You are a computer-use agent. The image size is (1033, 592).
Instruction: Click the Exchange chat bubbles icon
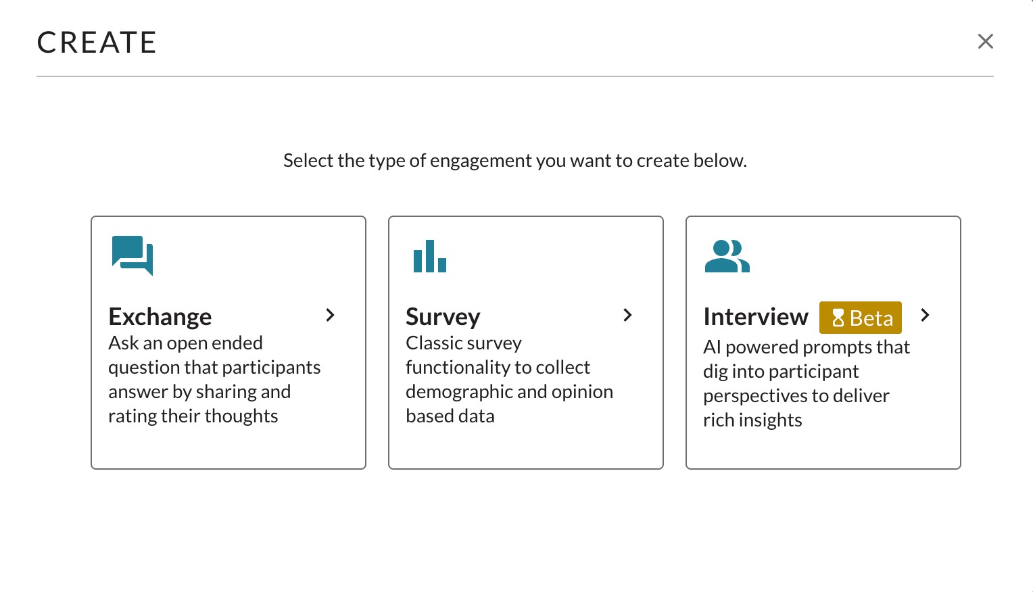133,255
